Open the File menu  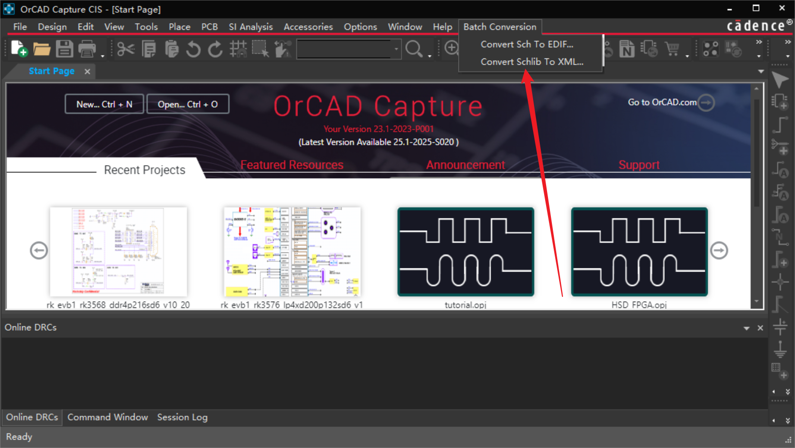pyautogui.click(x=20, y=27)
